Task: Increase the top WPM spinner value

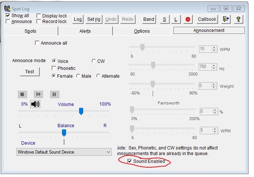Action: click(x=214, y=47)
